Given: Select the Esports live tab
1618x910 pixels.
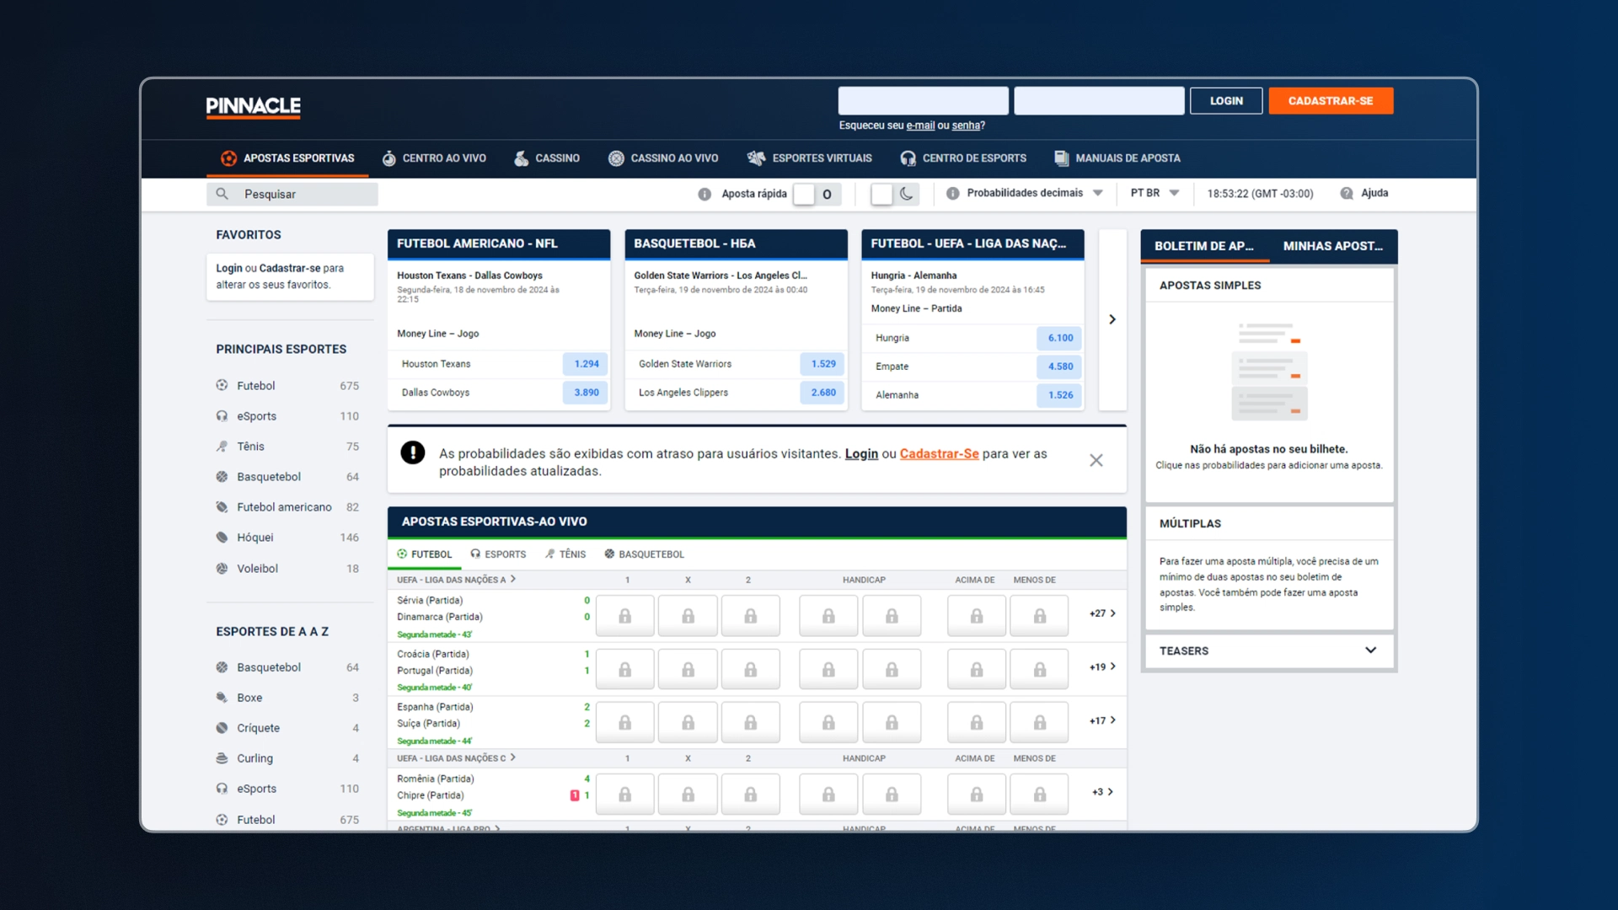Looking at the screenshot, I should pos(498,554).
